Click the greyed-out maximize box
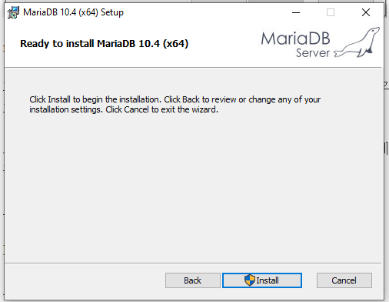389x302 pixels. coord(331,12)
